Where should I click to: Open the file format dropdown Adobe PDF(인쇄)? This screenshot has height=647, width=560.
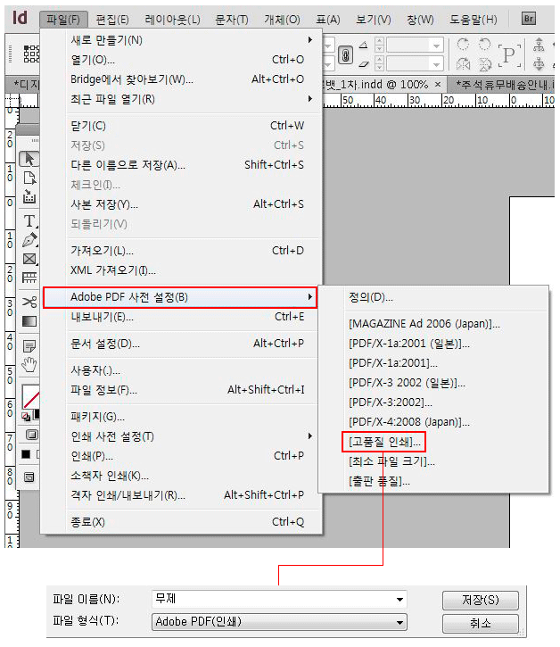279,622
